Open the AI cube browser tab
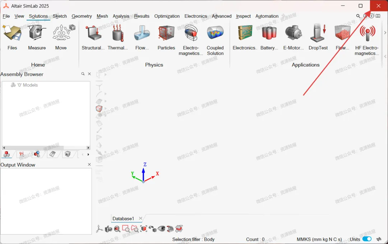Screen dimensions: 388x244 coord(68,154)
